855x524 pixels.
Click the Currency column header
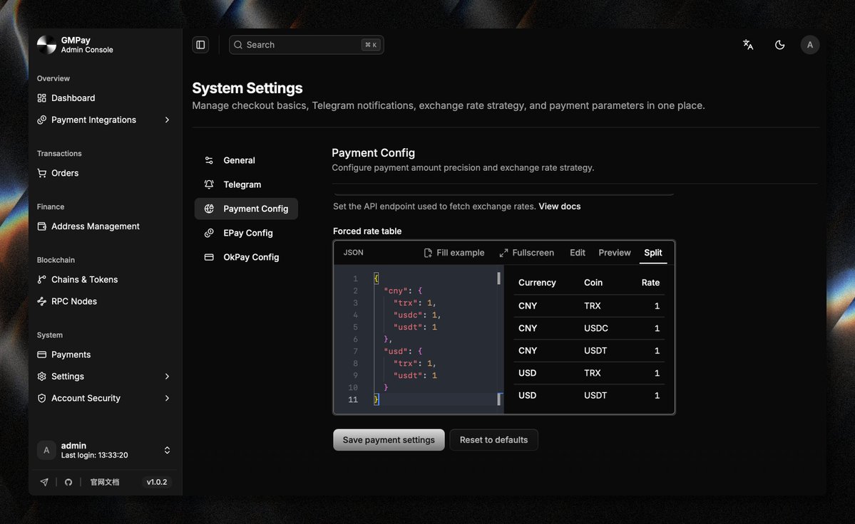click(537, 283)
